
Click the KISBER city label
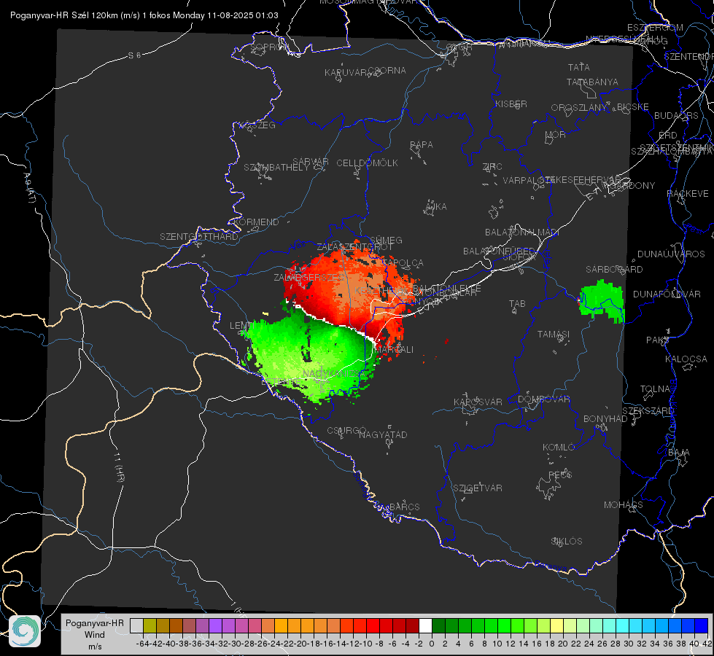coord(511,104)
